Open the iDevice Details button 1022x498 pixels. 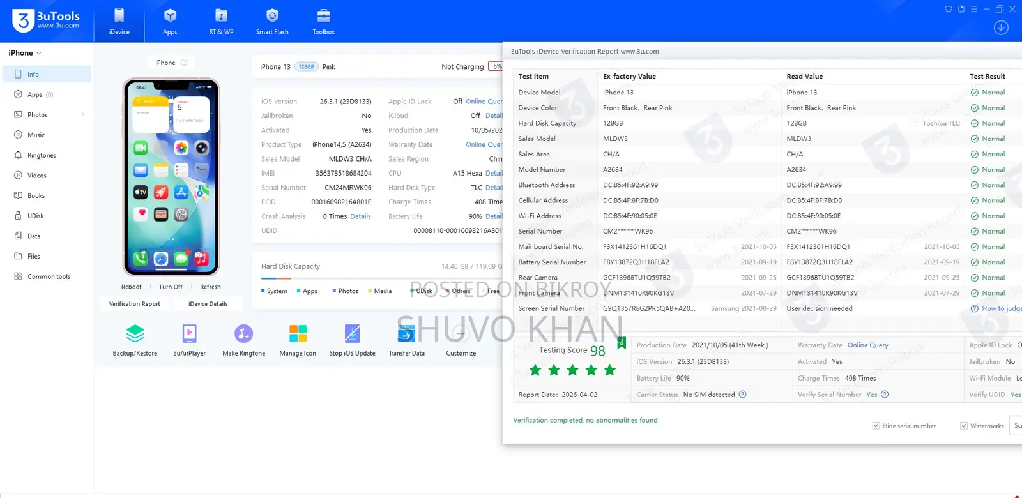tap(208, 304)
